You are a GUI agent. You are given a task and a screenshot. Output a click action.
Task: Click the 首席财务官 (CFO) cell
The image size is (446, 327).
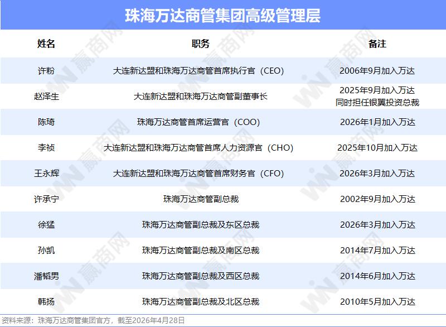pyautogui.click(x=198, y=173)
